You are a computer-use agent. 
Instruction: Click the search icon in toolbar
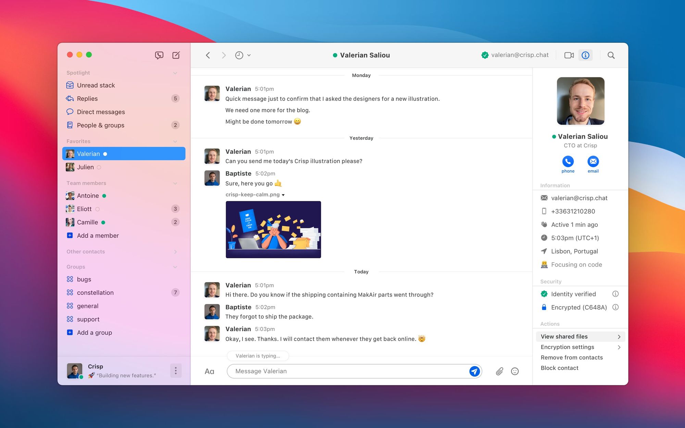point(611,55)
